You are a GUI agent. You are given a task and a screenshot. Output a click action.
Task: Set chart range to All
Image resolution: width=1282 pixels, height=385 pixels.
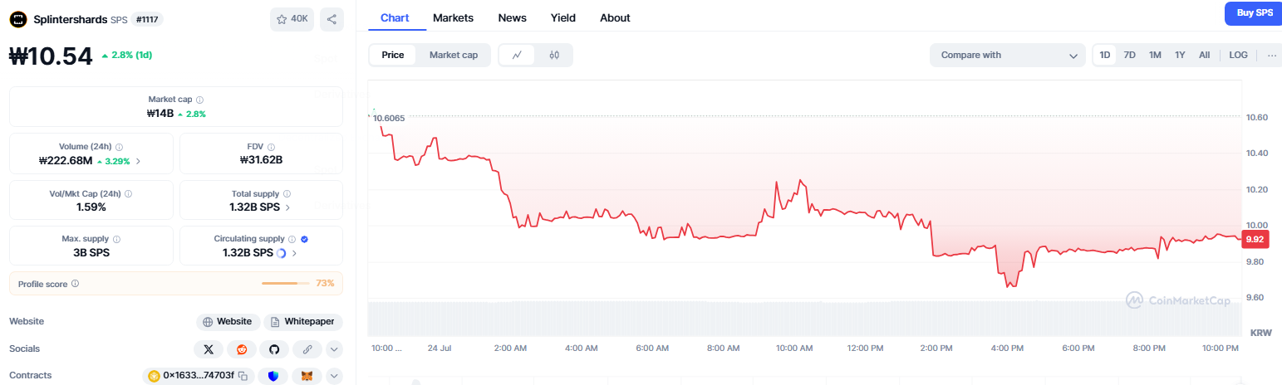click(1205, 56)
